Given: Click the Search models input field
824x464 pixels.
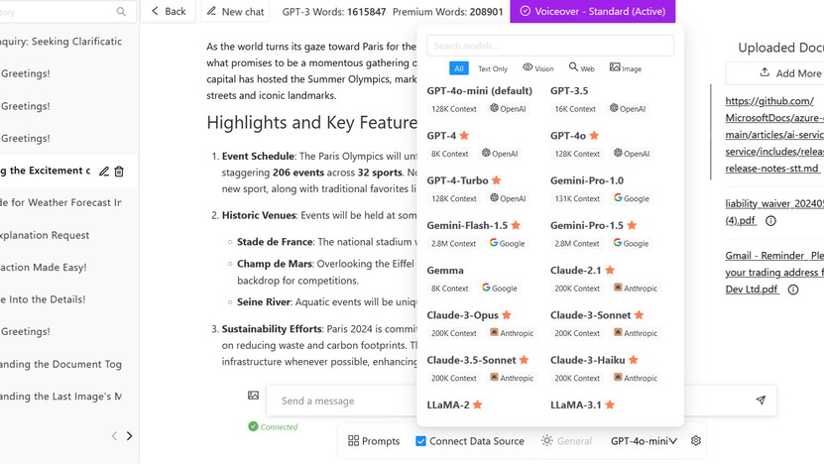Looking at the screenshot, I should point(549,46).
